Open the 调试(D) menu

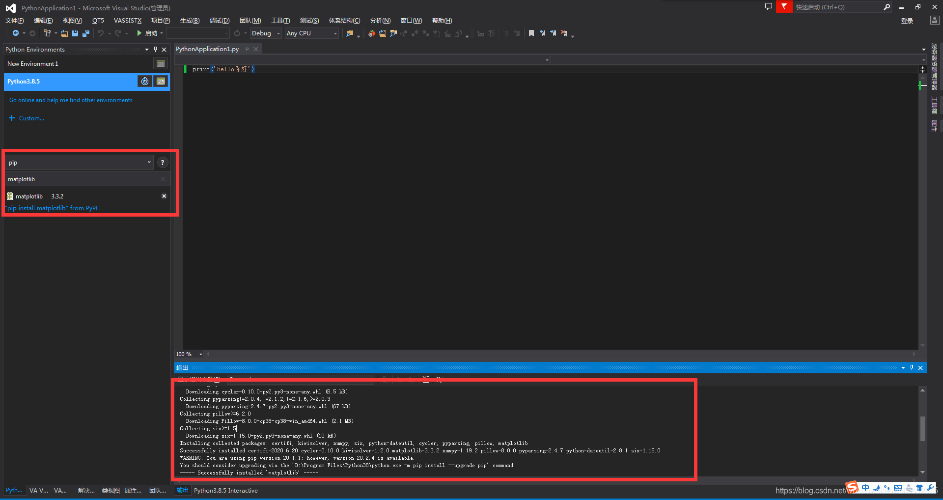tap(220, 21)
